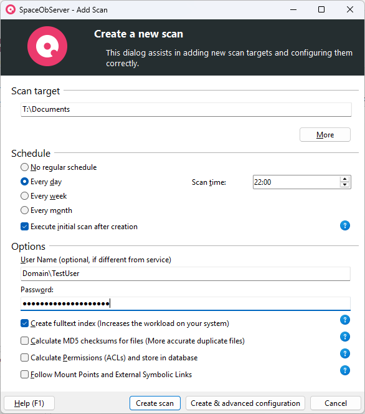This screenshot has width=365, height=414.
Task: Focus the User Name input field
Action: (186, 274)
